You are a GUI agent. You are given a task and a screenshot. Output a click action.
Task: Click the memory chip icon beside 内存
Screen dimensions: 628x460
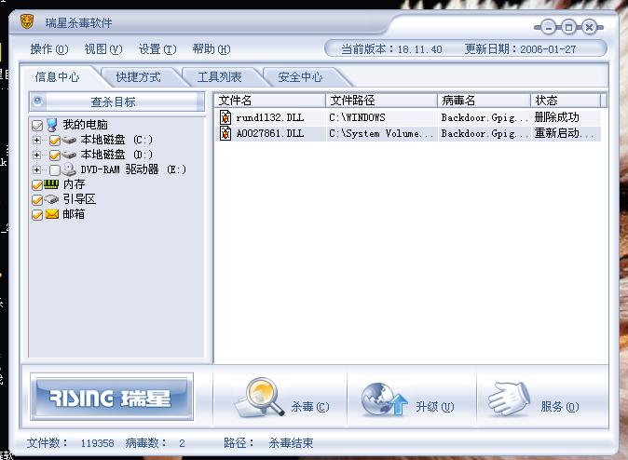pos(51,183)
